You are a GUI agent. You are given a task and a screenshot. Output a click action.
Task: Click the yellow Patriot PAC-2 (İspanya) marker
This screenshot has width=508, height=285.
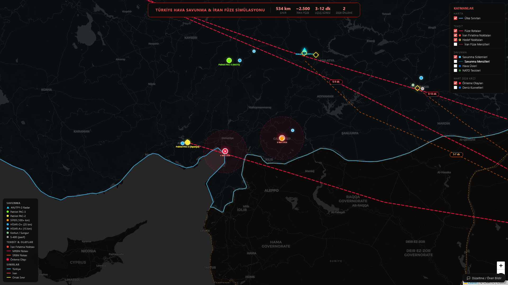[x=188, y=142]
